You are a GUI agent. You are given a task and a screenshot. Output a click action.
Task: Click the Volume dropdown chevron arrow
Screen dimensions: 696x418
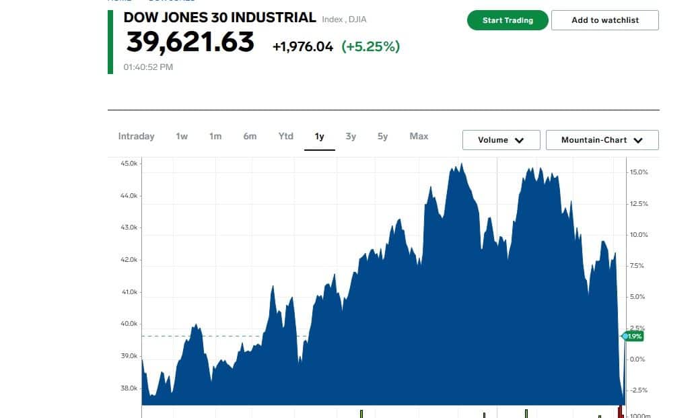click(519, 141)
